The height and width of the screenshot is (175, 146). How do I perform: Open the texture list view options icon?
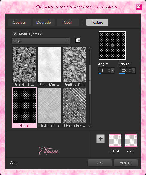point(78,40)
